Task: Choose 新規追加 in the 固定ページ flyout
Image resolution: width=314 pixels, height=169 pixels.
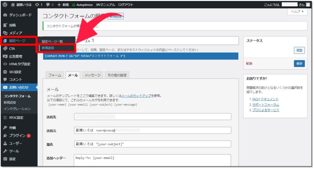Action: tap(48, 48)
